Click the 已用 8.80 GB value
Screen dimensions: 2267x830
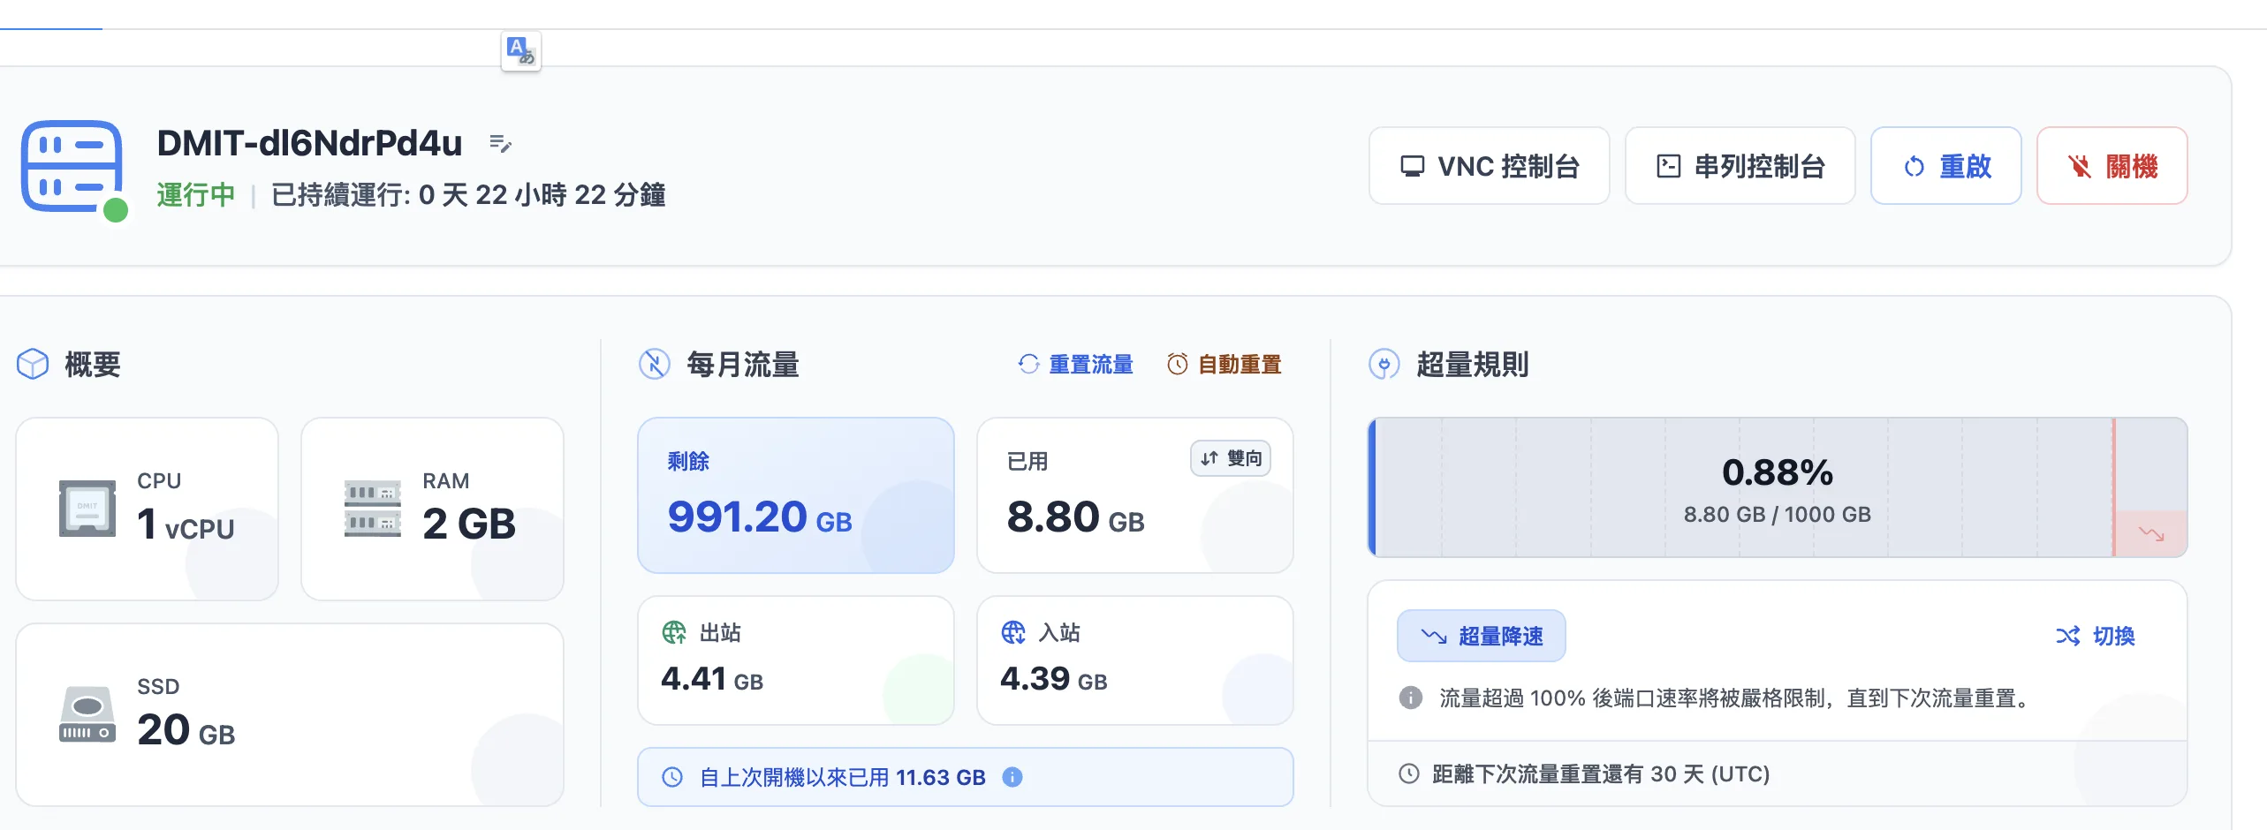[x=1075, y=517]
